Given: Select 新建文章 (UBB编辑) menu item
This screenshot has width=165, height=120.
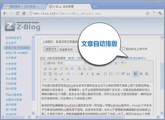Looking at the screenshot, I should pos(17,53).
